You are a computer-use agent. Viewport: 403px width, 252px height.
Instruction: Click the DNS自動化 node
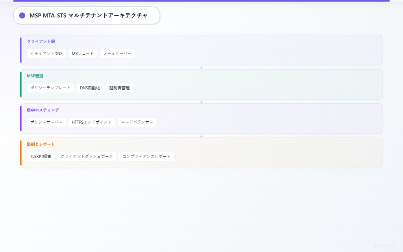tap(90, 88)
